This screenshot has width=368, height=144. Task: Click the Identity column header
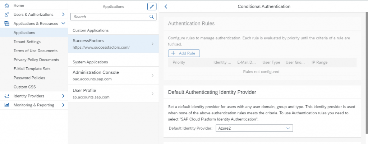222,62
